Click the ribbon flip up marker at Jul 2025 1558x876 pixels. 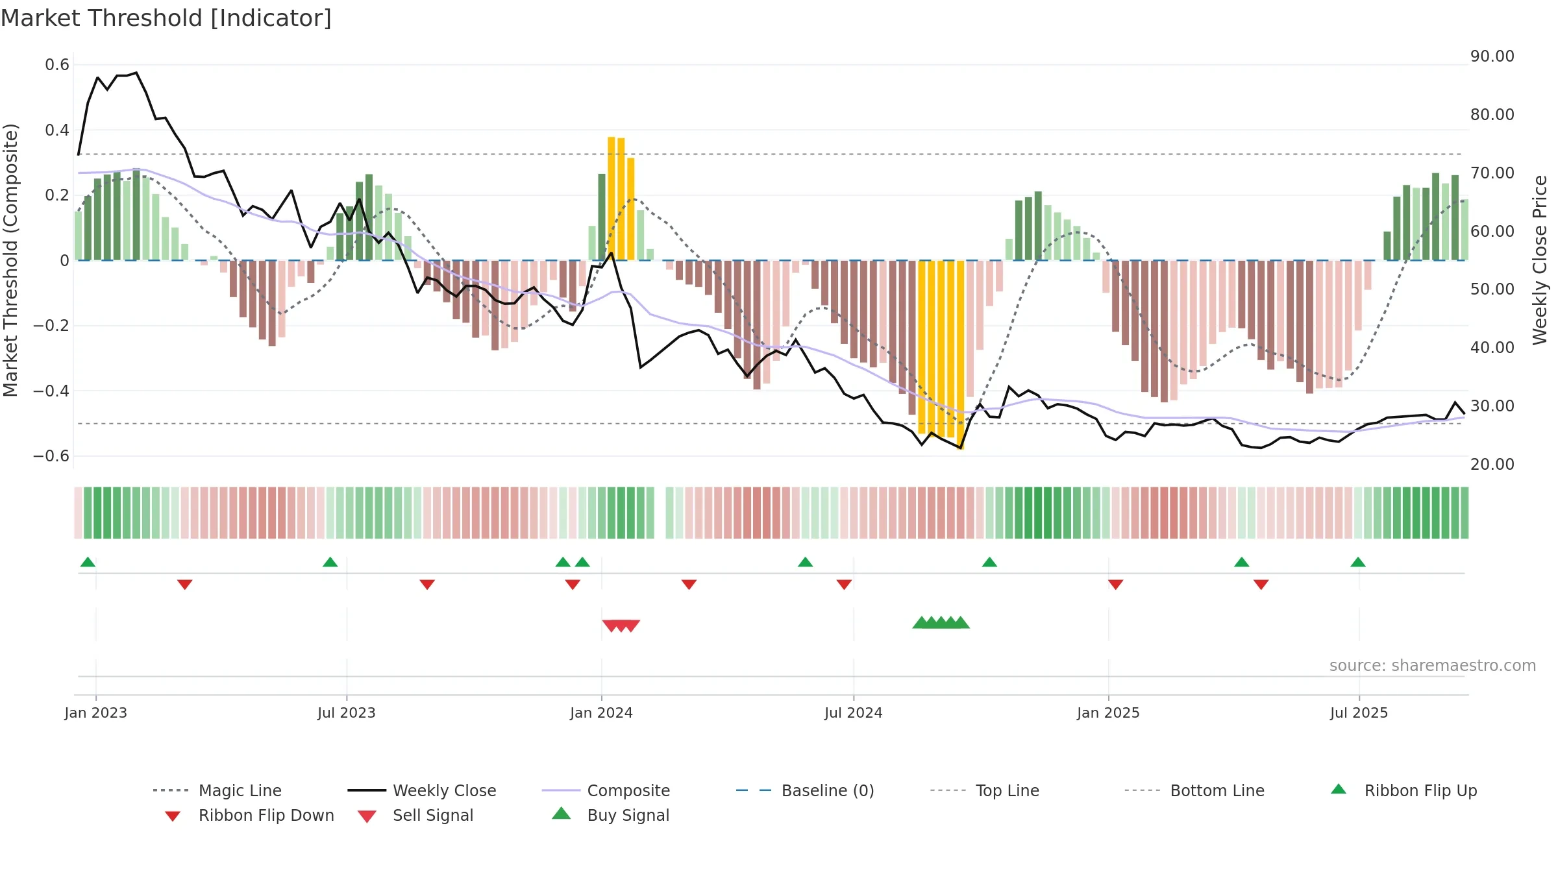(x=1358, y=562)
